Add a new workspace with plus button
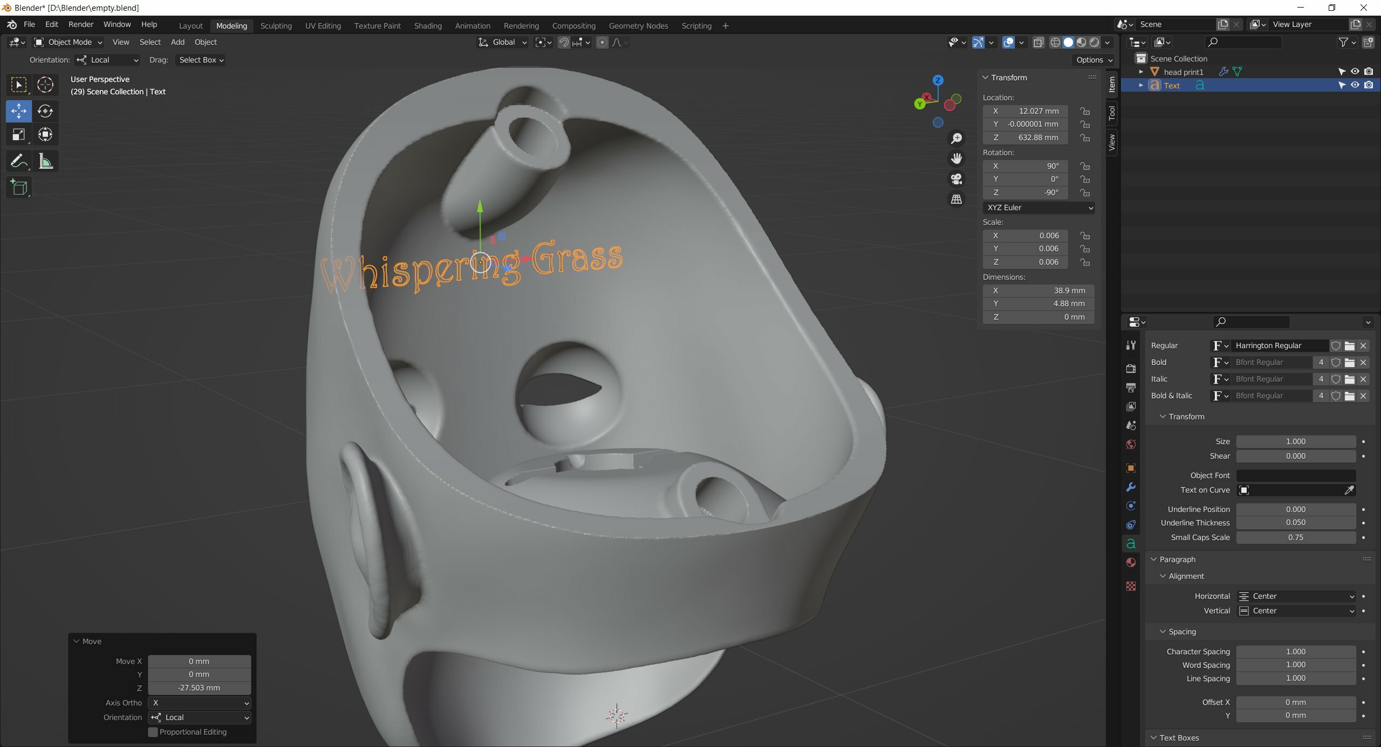The width and height of the screenshot is (1381, 747). (726, 26)
